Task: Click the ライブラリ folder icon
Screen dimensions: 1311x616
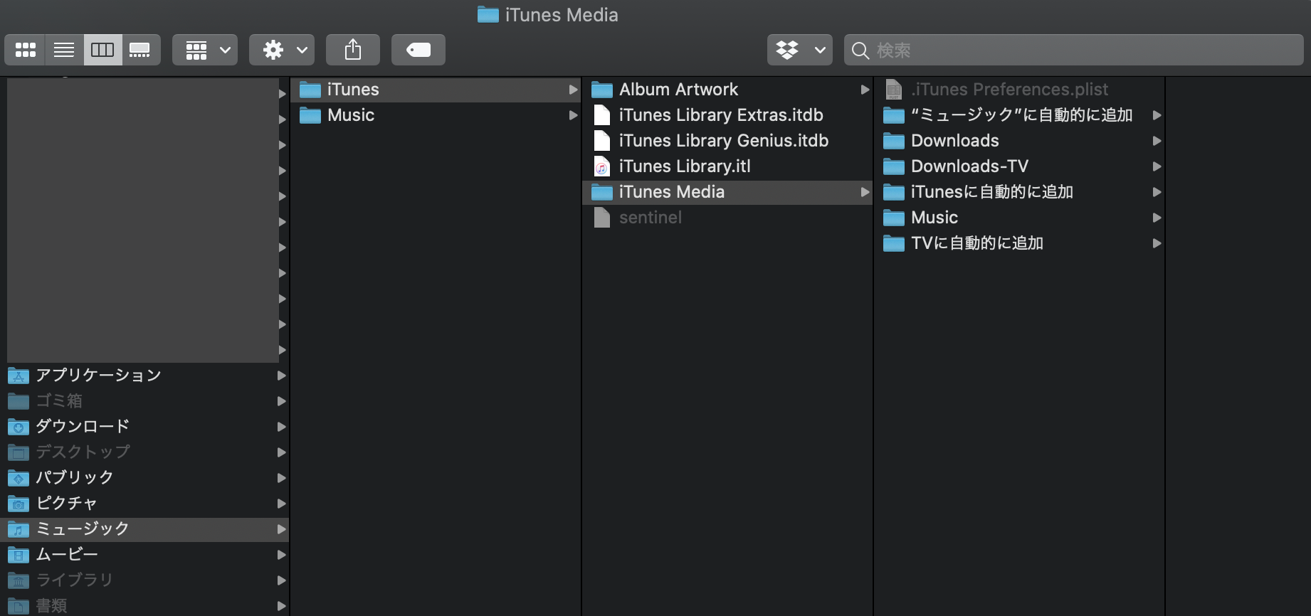Action: (x=19, y=580)
